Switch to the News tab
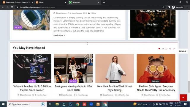Screen dimensions: 190x107 click(x=51, y=2)
